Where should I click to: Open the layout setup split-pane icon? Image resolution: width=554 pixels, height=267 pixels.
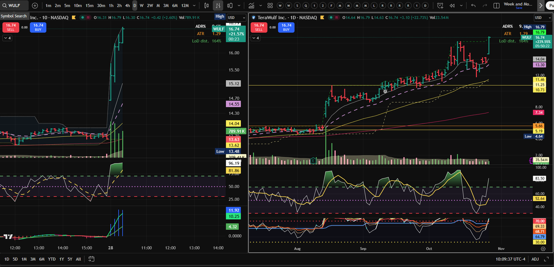pos(496,6)
